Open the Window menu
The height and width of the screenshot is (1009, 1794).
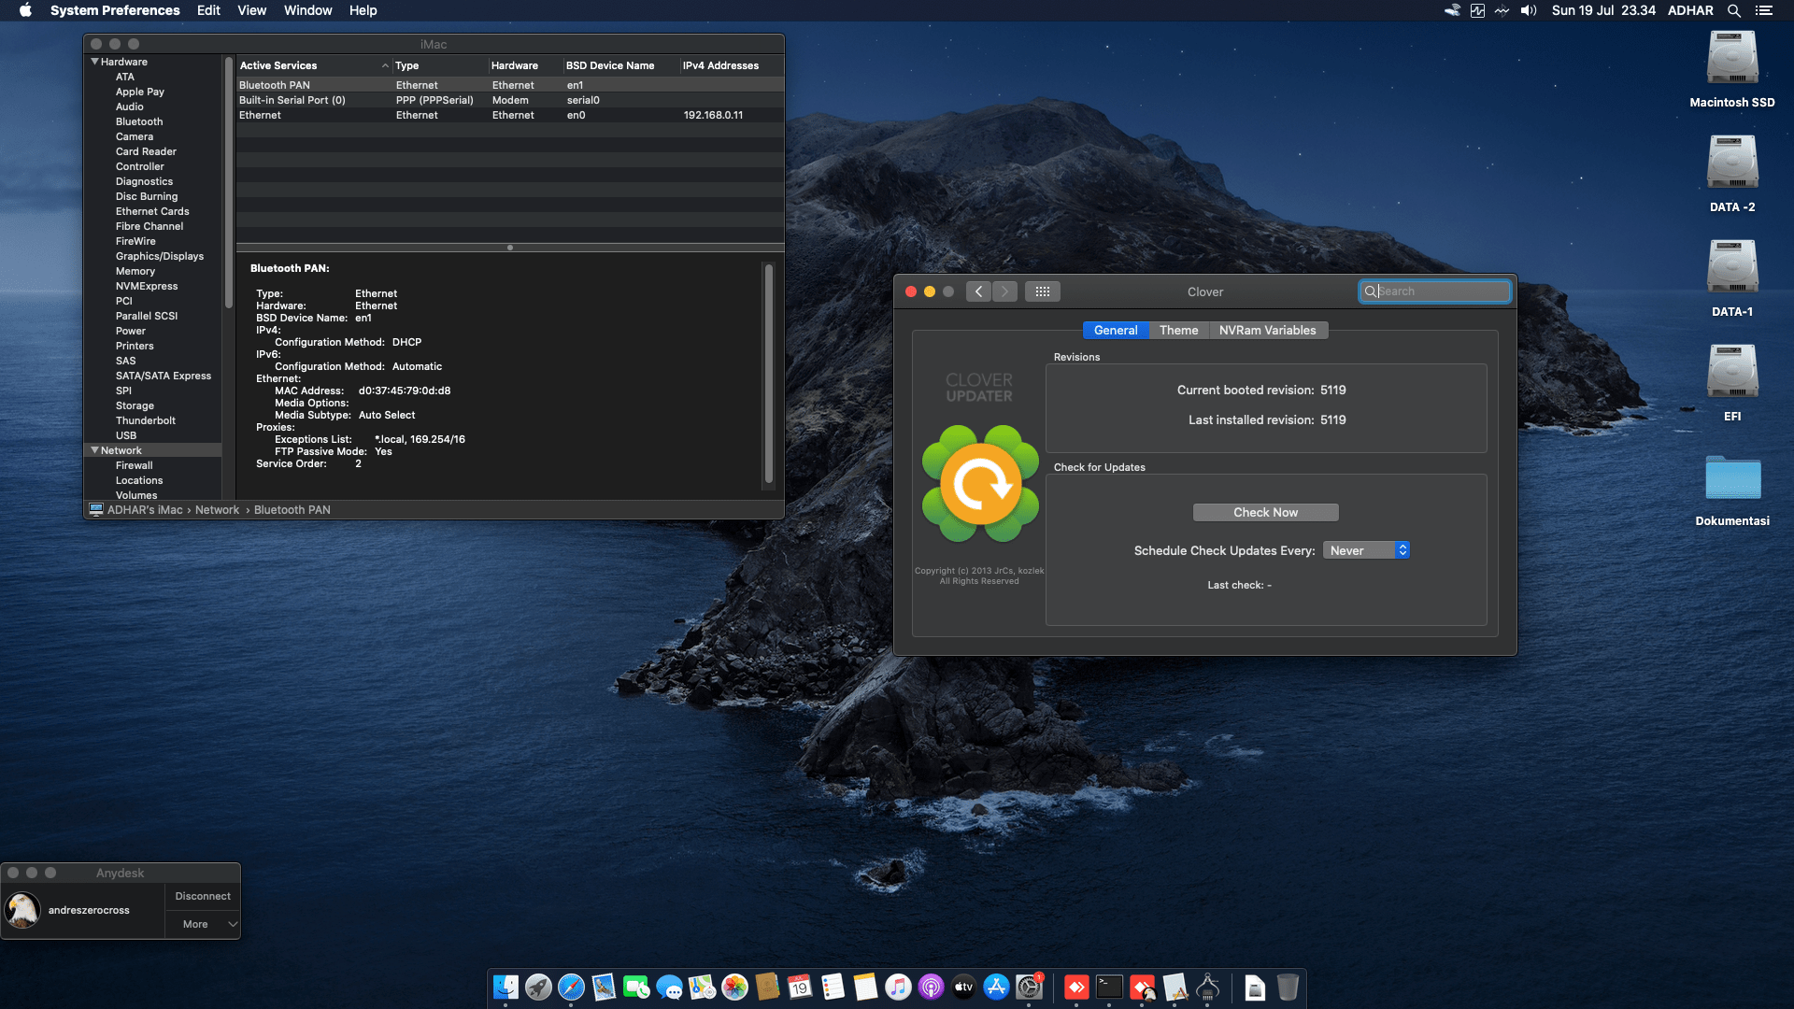tap(307, 10)
